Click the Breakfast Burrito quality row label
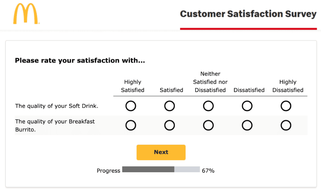321x191 pixels. pos(55,125)
